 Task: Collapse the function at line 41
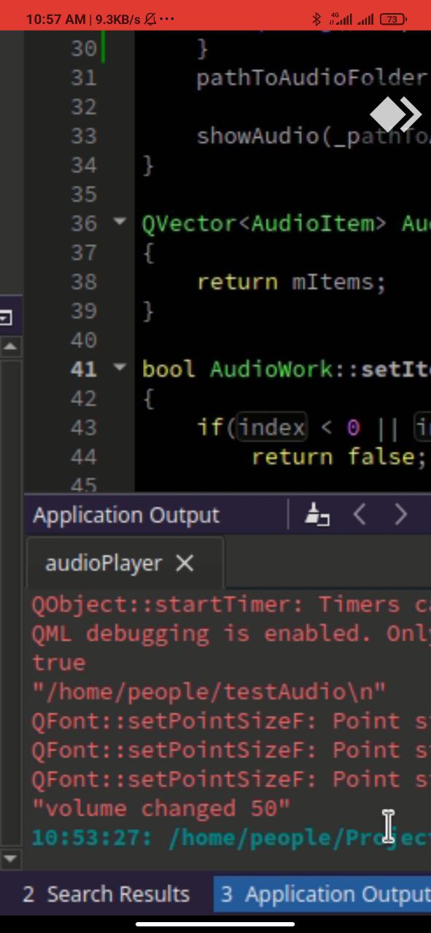(120, 367)
